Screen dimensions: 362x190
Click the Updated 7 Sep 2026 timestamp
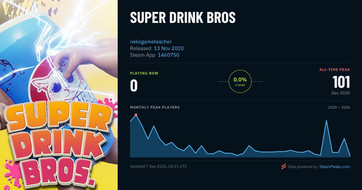pos(159,166)
